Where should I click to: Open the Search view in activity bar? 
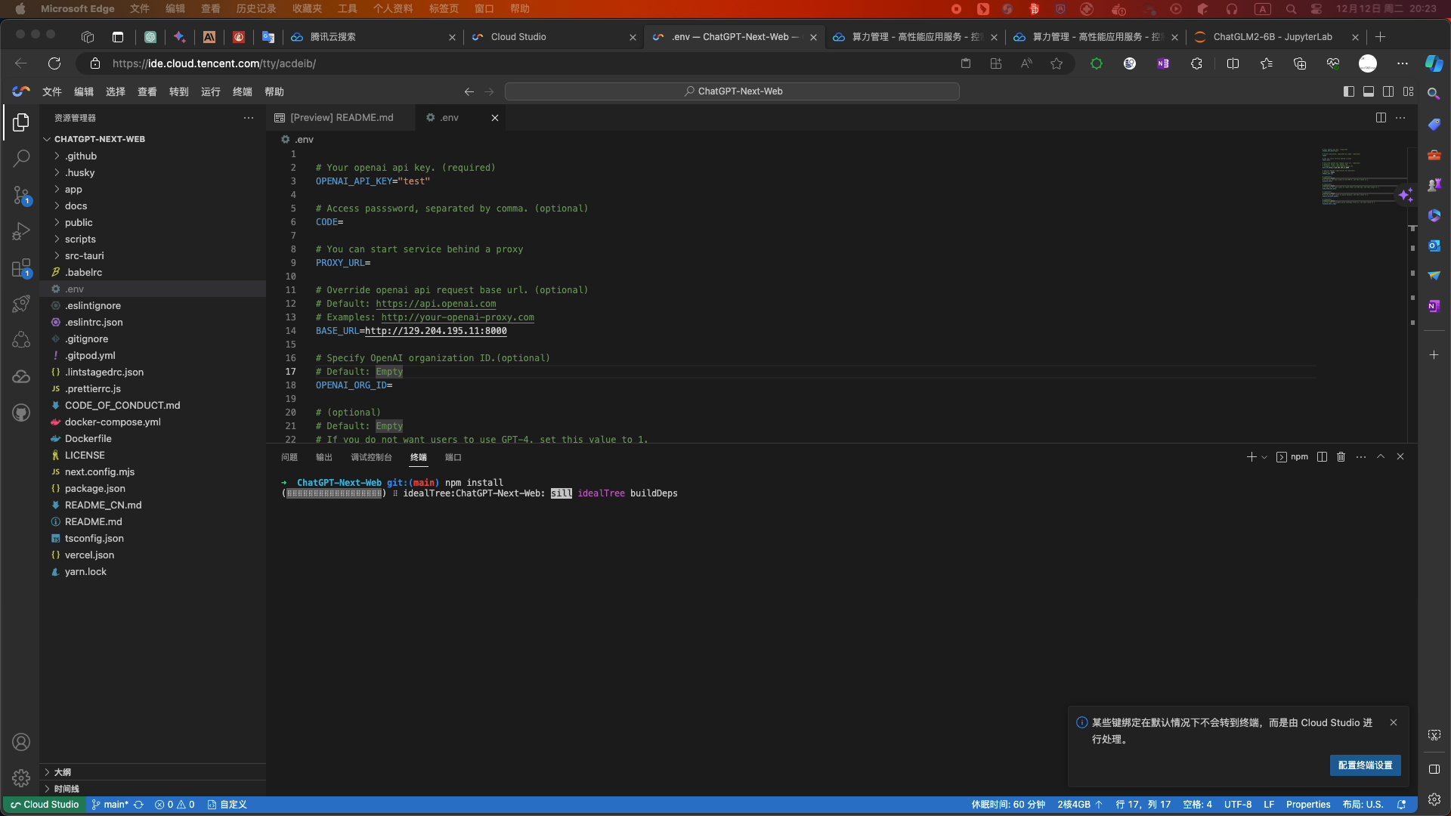21,158
